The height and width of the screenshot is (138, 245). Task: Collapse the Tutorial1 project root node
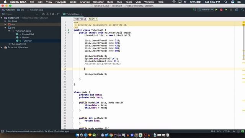pos(2,18)
